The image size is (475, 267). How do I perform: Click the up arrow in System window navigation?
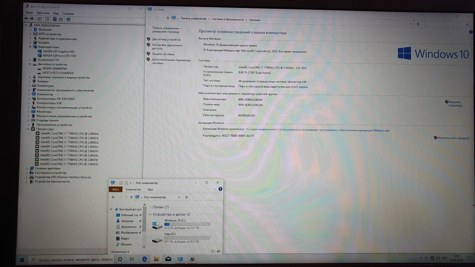tap(168, 18)
